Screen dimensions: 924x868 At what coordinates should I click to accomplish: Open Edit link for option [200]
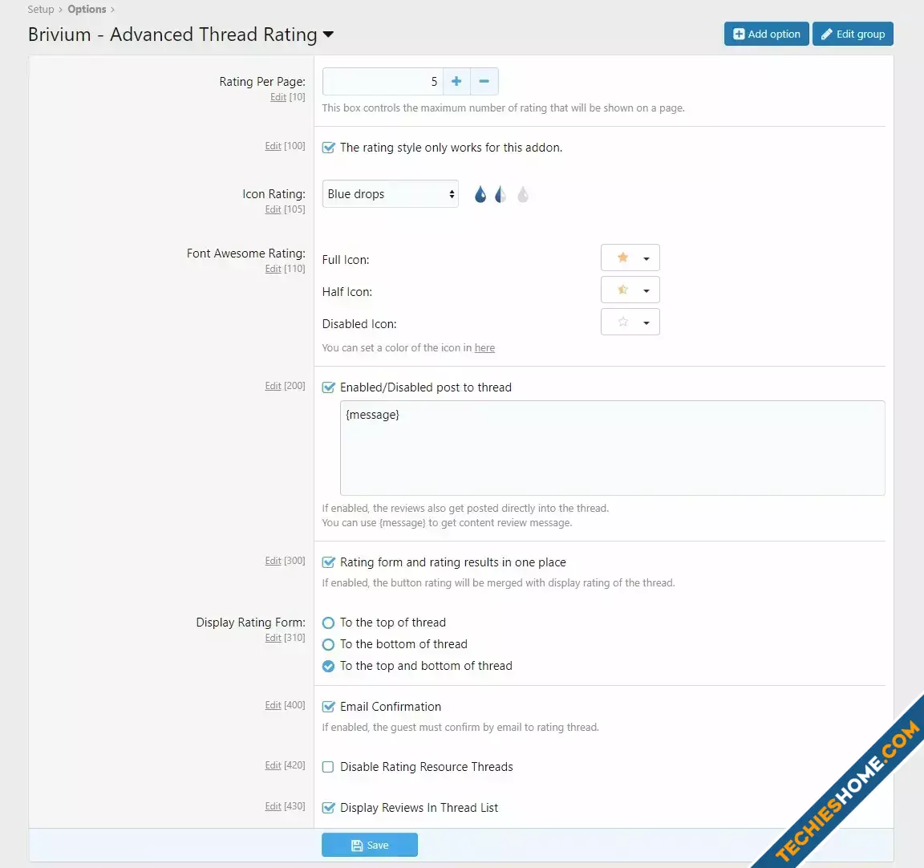coord(273,385)
